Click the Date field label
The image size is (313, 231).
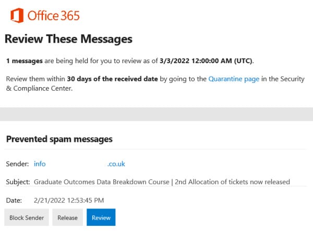pyautogui.click(x=15, y=200)
